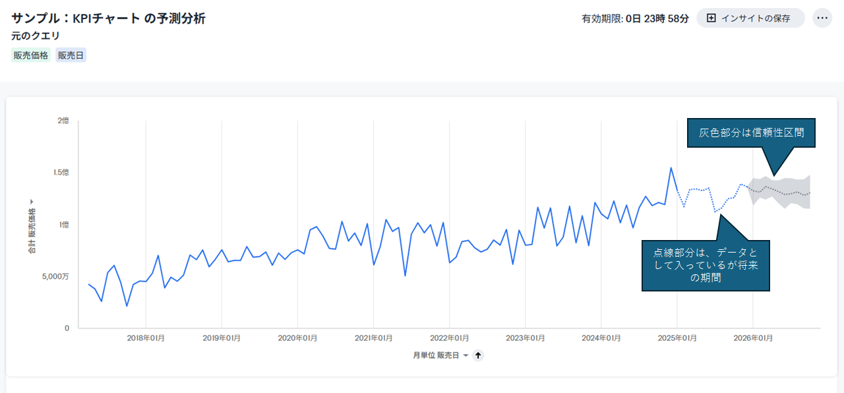Viewport: 844px width, 393px height.
Task: Click the chart title サンプル：KPIチャート の予測分析
Action: click(108, 18)
